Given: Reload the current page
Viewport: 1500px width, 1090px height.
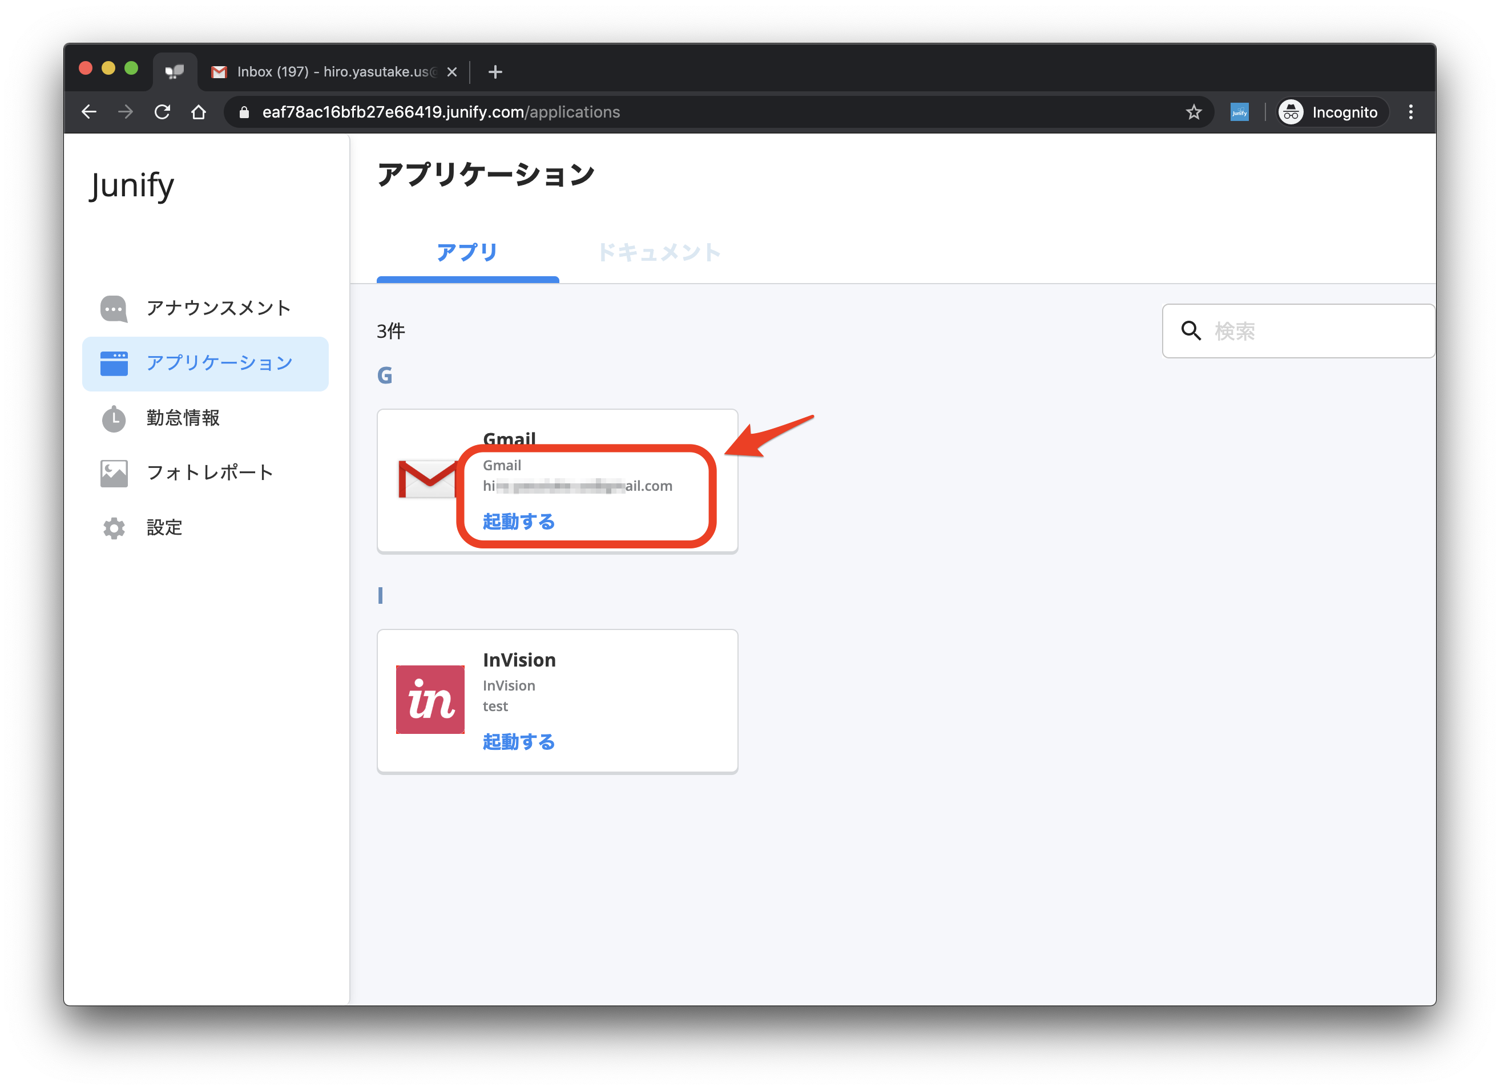Looking at the screenshot, I should coord(162,112).
